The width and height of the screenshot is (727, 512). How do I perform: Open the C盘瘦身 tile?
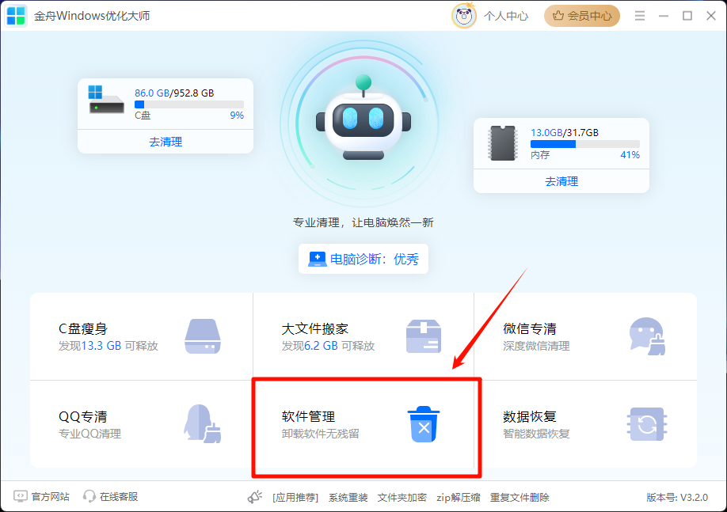[142, 336]
